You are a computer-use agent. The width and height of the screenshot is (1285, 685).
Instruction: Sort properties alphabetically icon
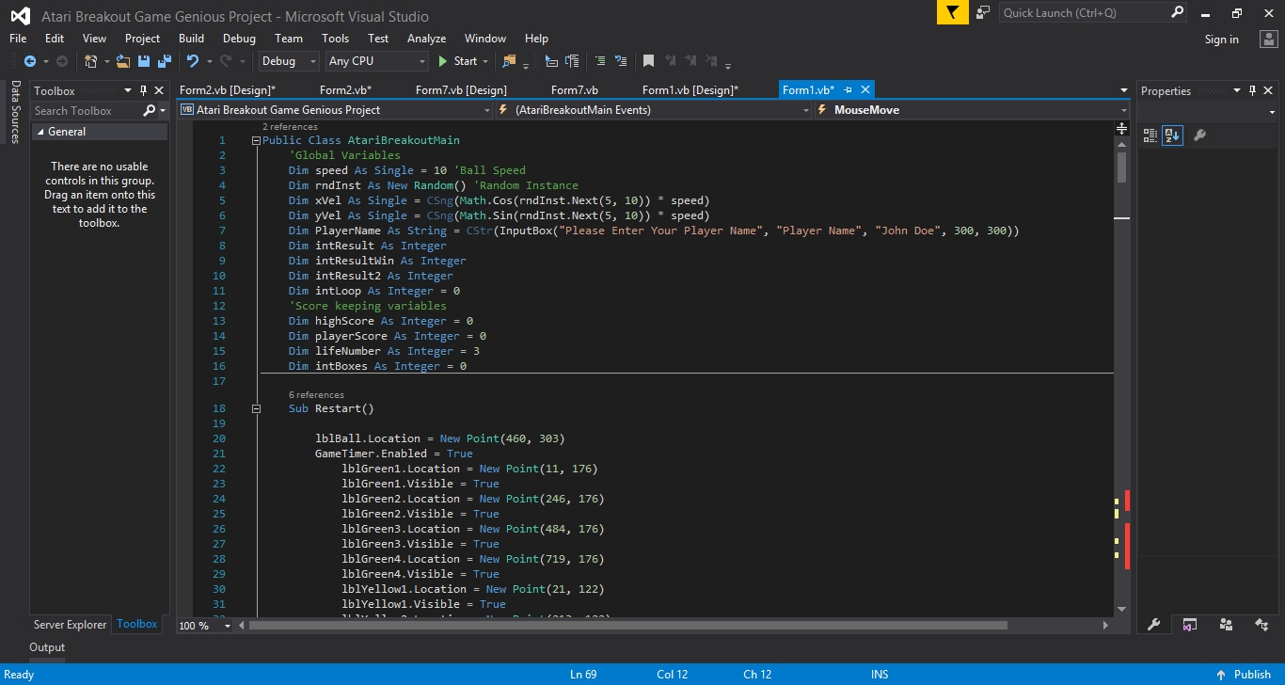point(1172,135)
